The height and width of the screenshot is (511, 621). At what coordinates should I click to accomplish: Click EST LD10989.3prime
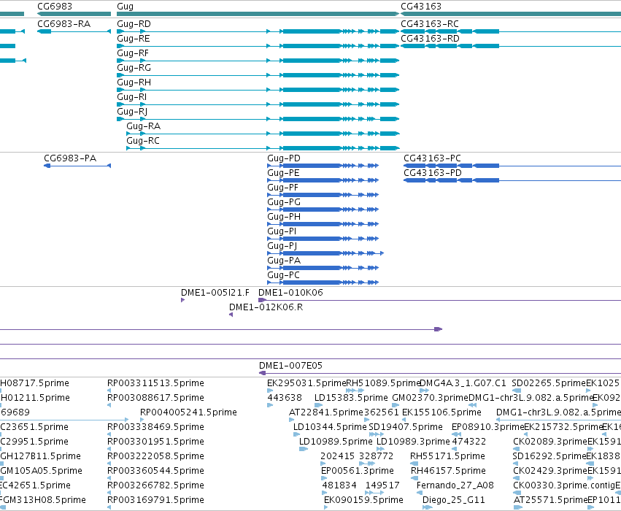413,442
